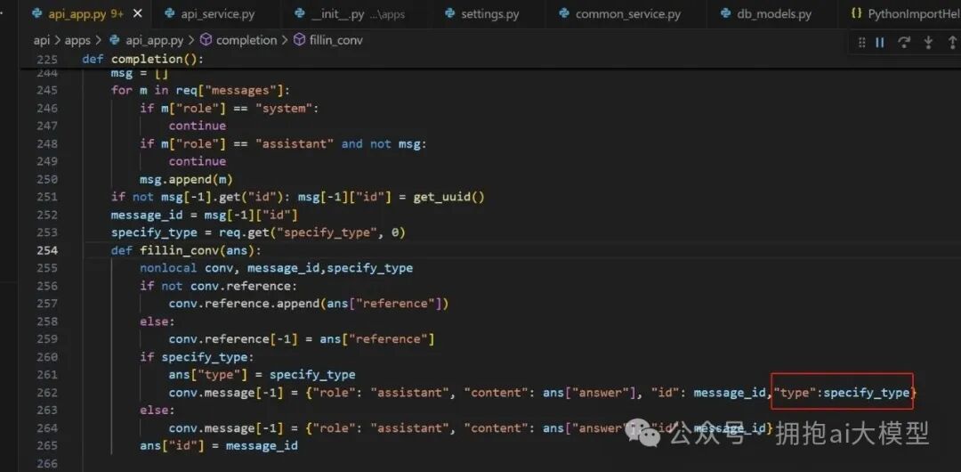This screenshot has height=472, width=961.
Task: Click 'else:' on line 258
Action: tap(157, 321)
